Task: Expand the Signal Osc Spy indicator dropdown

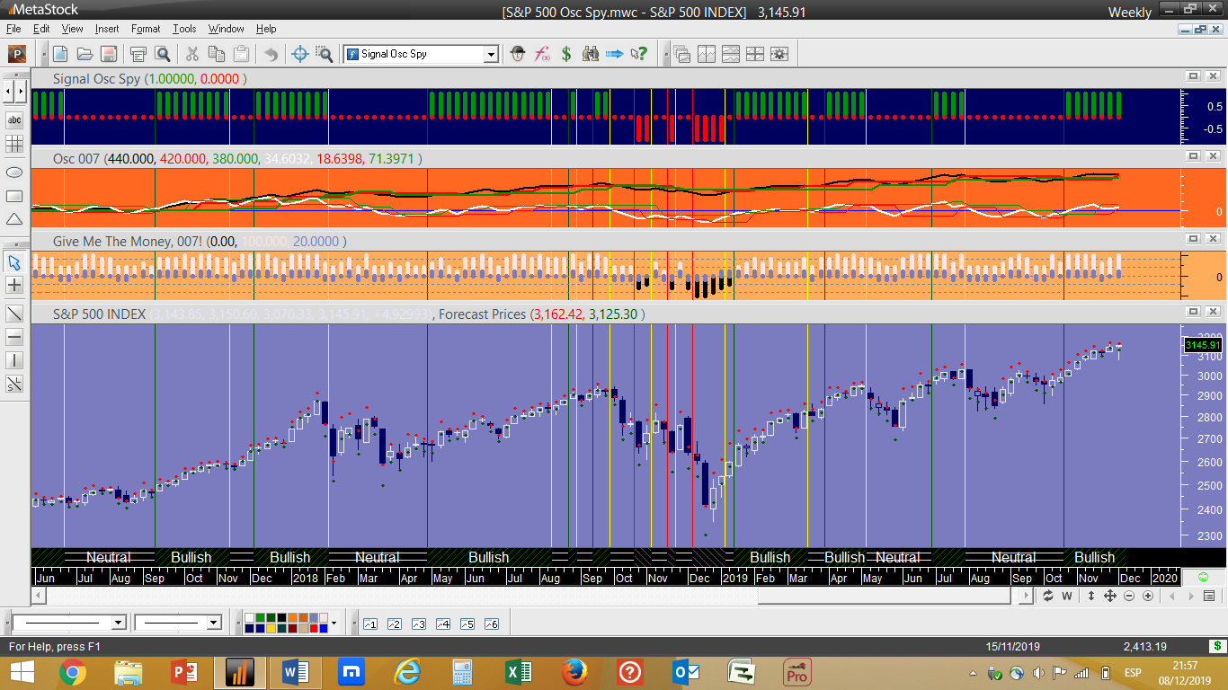Action: point(491,55)
